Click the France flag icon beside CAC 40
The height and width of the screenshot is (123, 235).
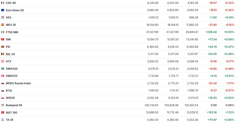click(x=3, y=3)
